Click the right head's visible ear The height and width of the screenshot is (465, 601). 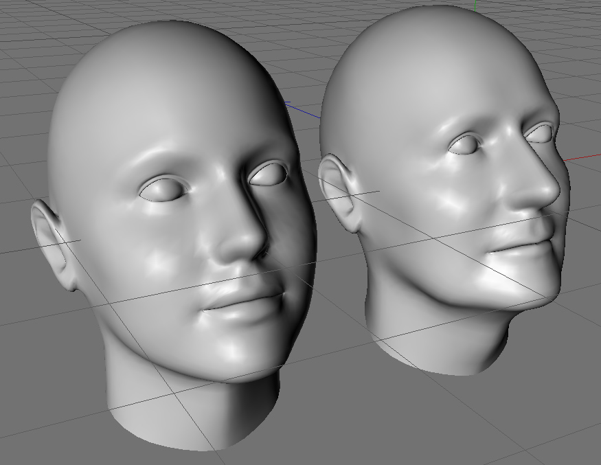tap(339, 194)
